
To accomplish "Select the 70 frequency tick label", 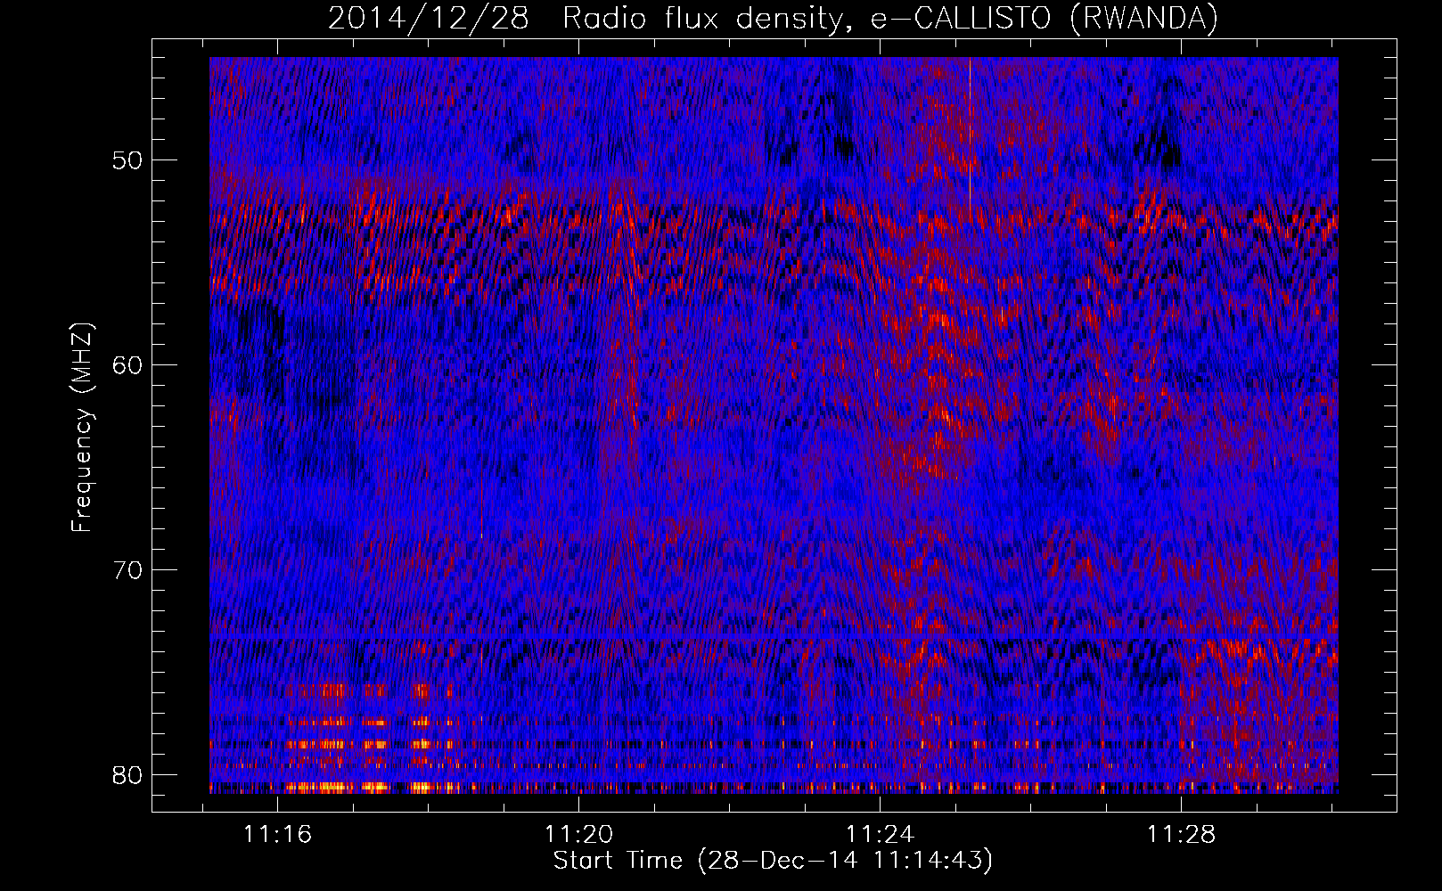I will click(x=128, y=569).
